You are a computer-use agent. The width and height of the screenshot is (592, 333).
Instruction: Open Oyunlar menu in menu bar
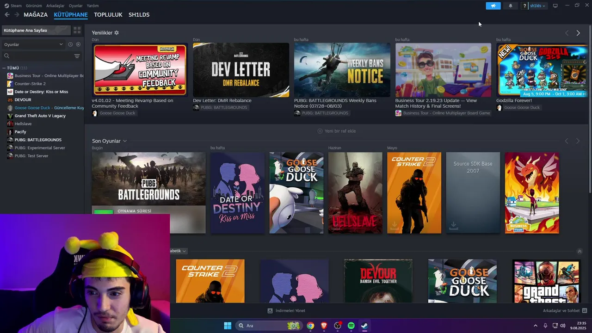coord(76,6)
